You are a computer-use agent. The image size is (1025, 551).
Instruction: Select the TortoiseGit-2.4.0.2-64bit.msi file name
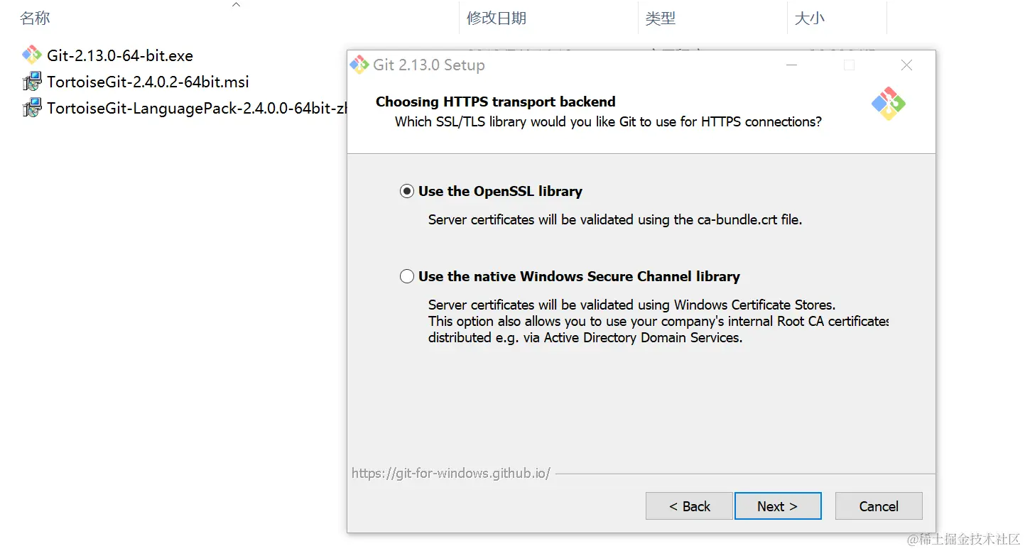[148, 82]
